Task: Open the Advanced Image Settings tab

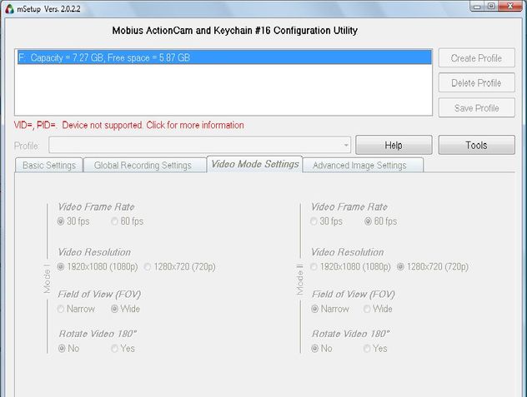Action: tap(362, 165)
